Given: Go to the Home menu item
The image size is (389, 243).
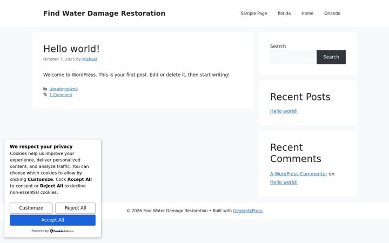Looking at the screenshot, I should (x=307, y=13).
